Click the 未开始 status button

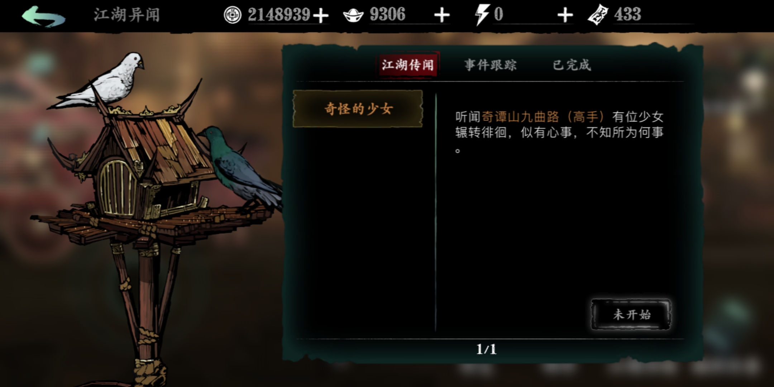coord(631,315)
